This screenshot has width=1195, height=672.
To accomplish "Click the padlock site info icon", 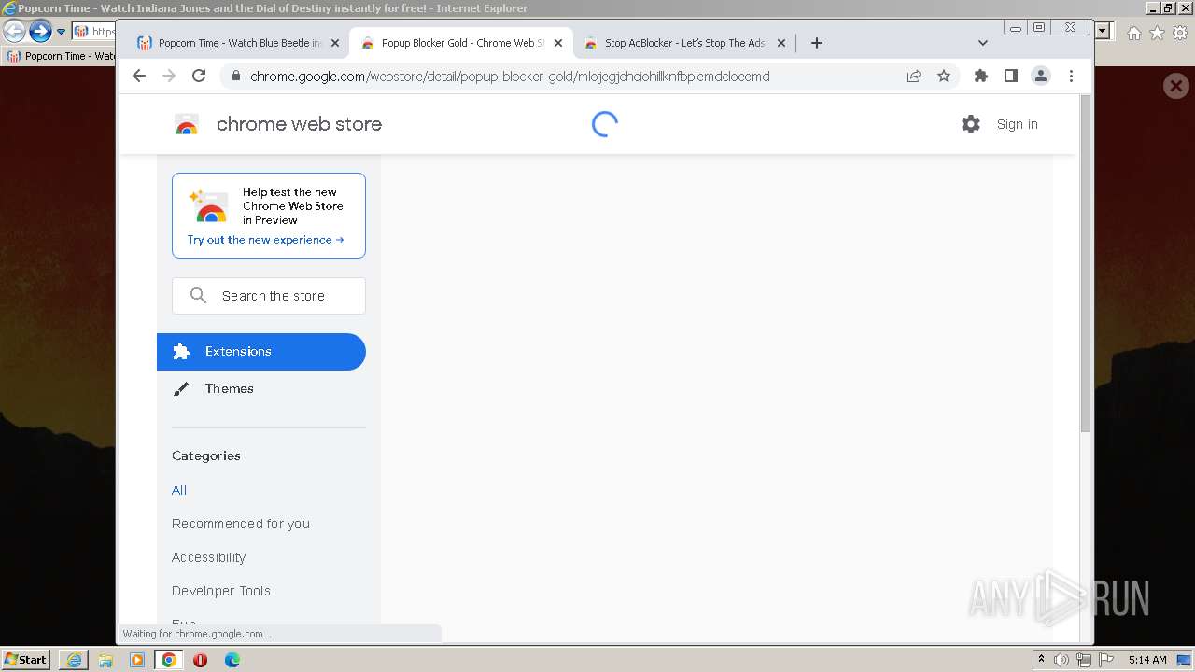I will tap(236, 77).
